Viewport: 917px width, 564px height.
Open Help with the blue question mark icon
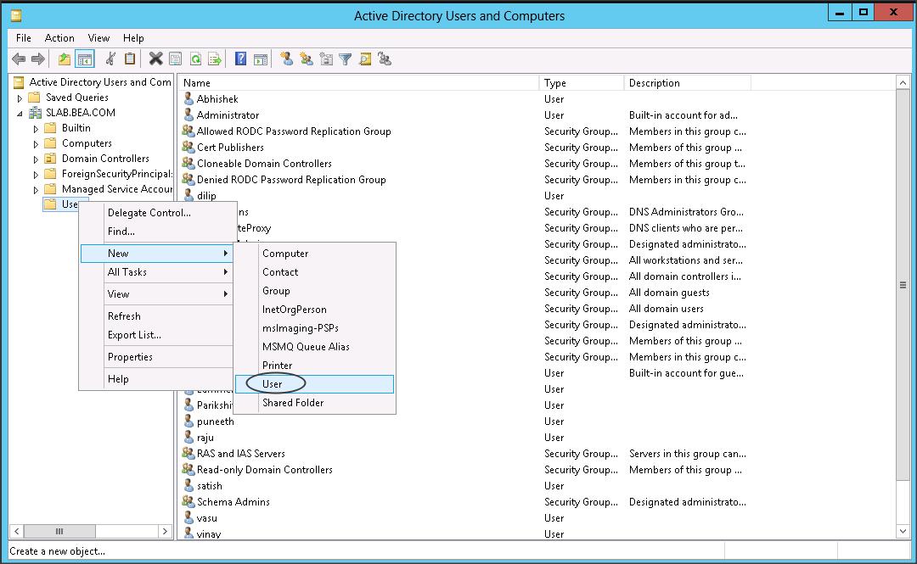pos(241,59)
